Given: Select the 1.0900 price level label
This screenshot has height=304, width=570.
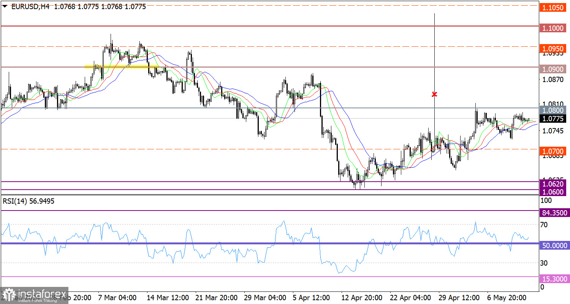Looking at the screenshot, I should coord(553,69).
